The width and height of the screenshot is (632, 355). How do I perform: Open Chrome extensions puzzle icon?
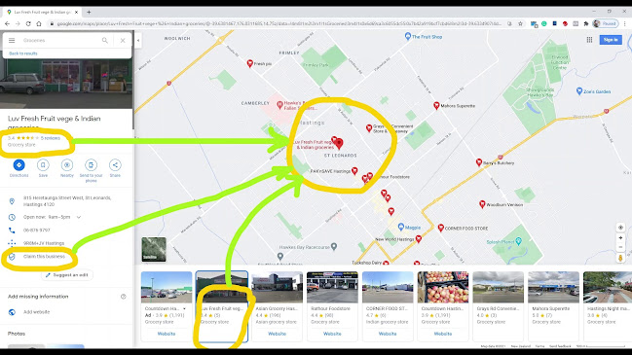(586, 23)
